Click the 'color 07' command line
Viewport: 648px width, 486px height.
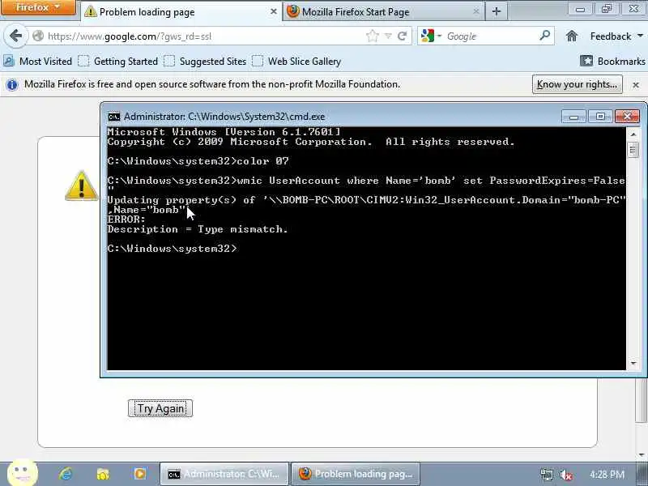click(198, 161)
